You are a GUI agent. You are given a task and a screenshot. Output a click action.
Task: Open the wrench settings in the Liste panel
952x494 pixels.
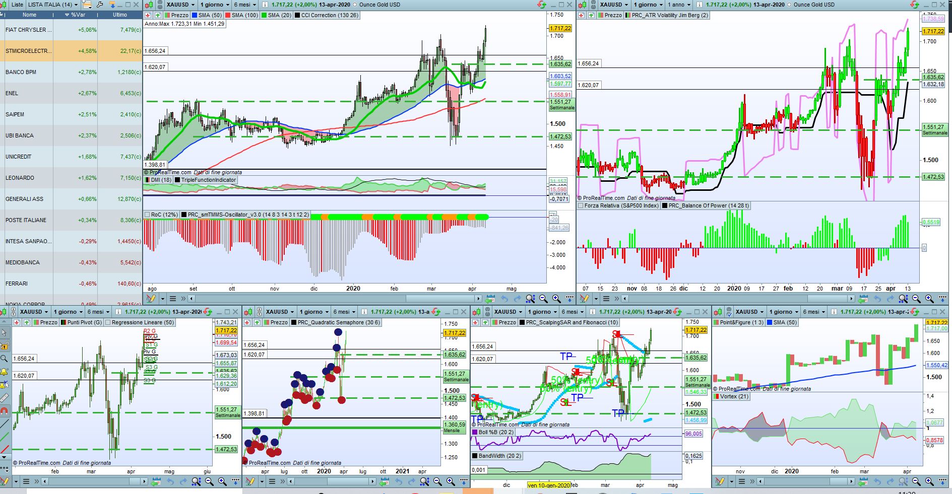[x=100, y=5]
